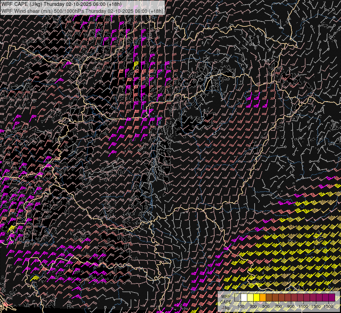Screen dimensions: 341x313
Task: Click the pale yellow CAPE legend swatch
Action: point(250,298)
